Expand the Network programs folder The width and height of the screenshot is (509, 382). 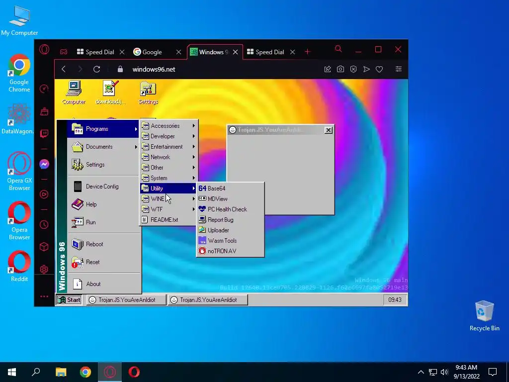[x=169, y=157]
